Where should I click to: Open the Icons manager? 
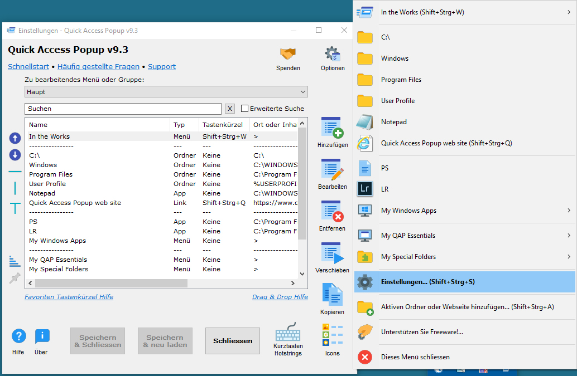point(332,335)
